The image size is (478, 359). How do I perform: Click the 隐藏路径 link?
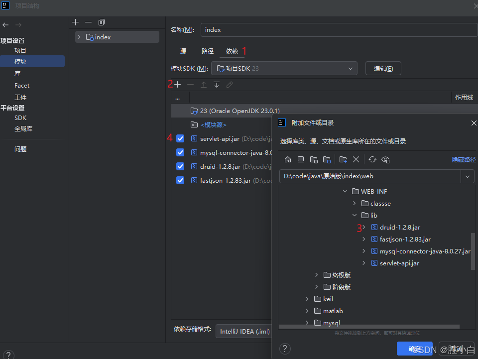pyautogui.click(x=464, y=160)
